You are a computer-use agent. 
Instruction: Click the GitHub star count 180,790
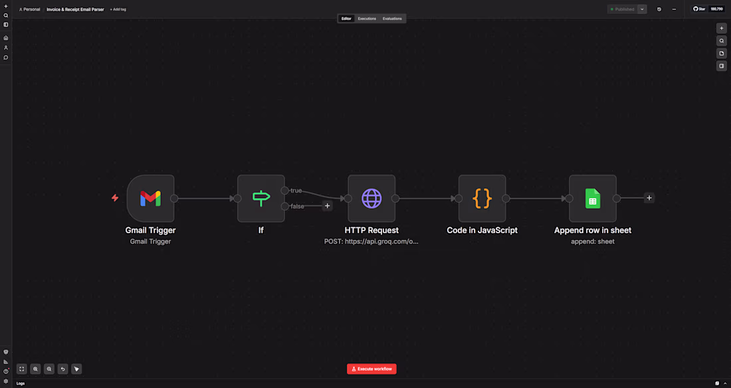716,9
